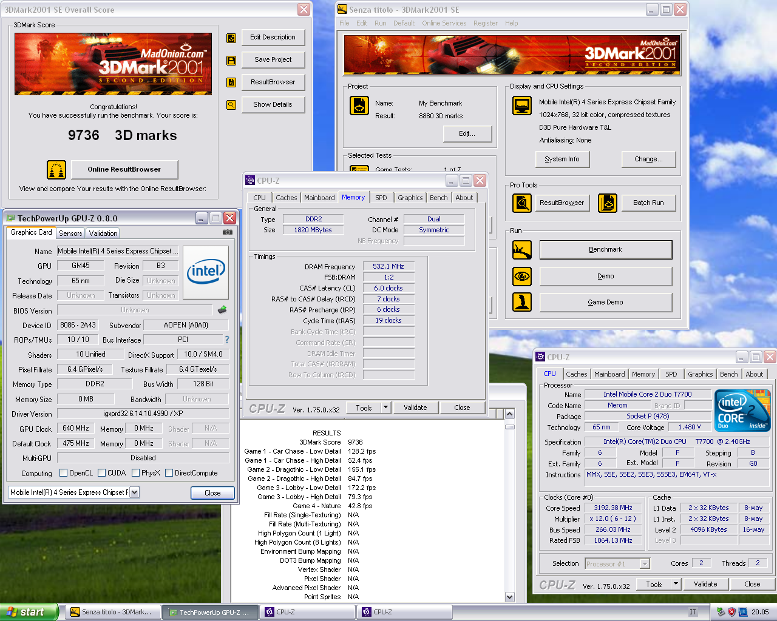This screenshot has height=621, width=777.
Task: Open the Caches tab in CPU-Z CPU window
Action: click(x=577, y=374)
